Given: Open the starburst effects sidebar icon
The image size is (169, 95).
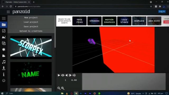Looking at the screenshot, I should pyautogui.click(x=4, y=49).
